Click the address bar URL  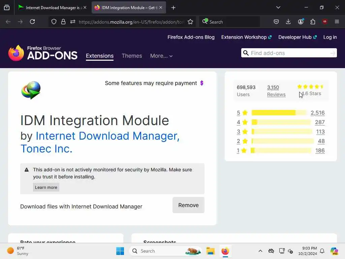(131, 22)
